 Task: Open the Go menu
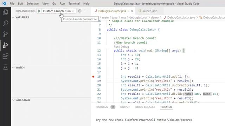coord(54,3)
